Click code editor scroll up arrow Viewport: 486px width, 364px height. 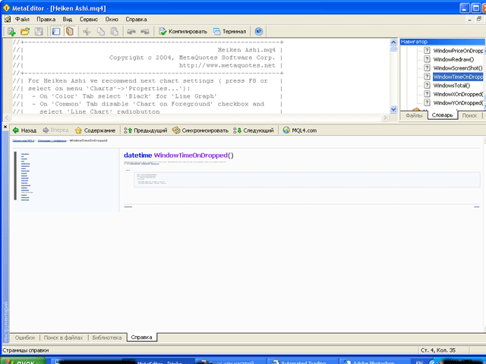coord(393,42)
